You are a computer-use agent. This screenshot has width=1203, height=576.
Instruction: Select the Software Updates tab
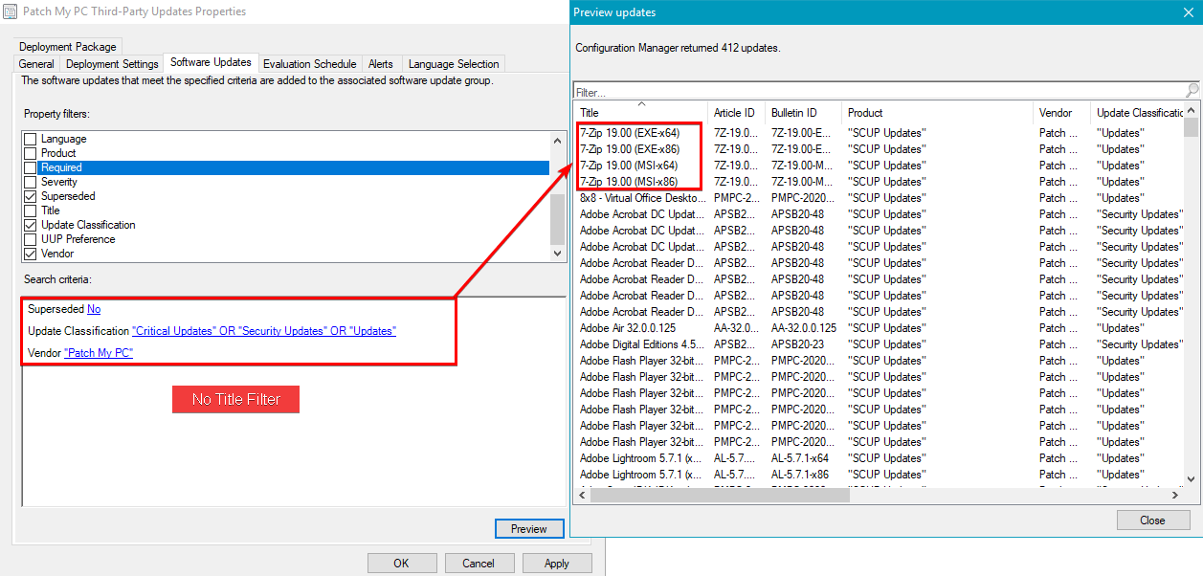(x=211, y=62)
